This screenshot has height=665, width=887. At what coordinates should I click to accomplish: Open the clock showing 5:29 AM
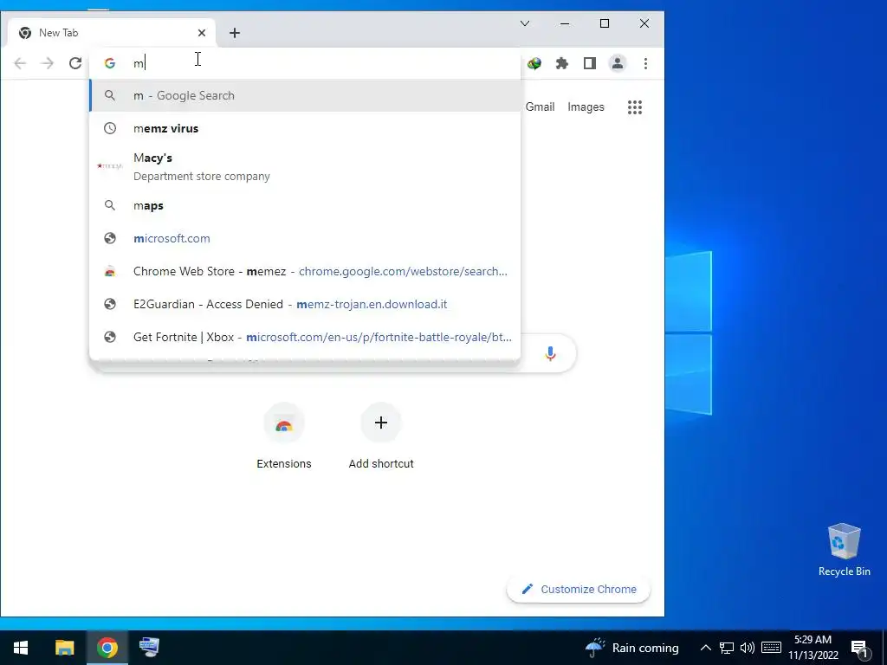click(x=813, y=648)
